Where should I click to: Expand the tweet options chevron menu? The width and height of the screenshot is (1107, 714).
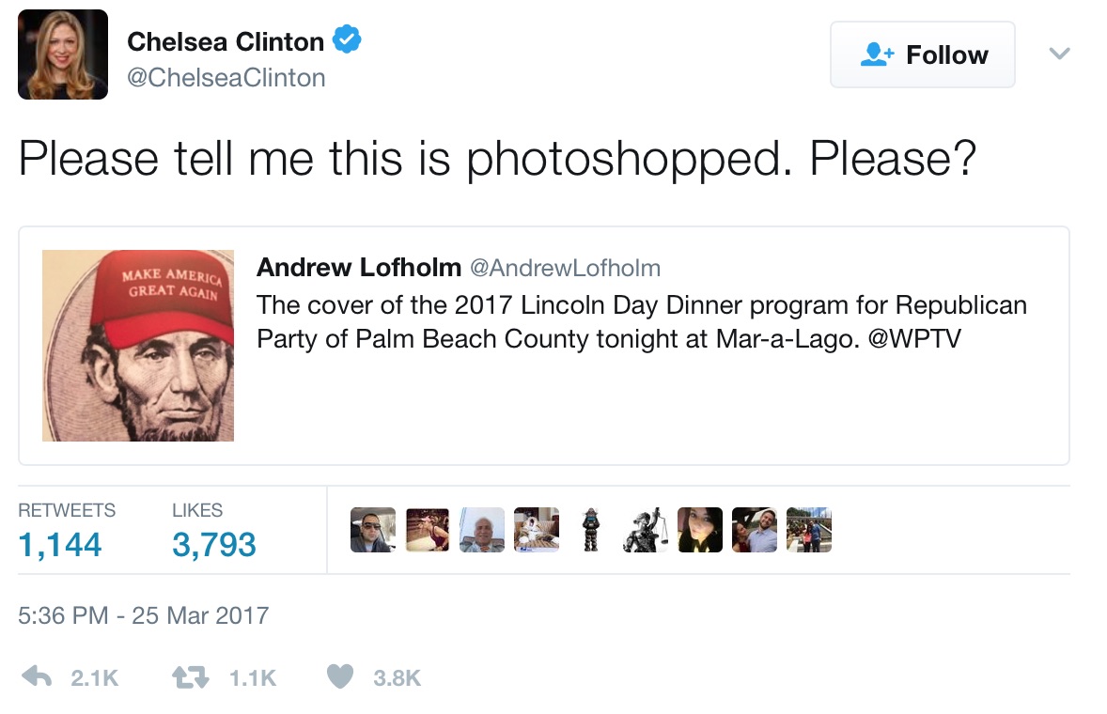1059,54
